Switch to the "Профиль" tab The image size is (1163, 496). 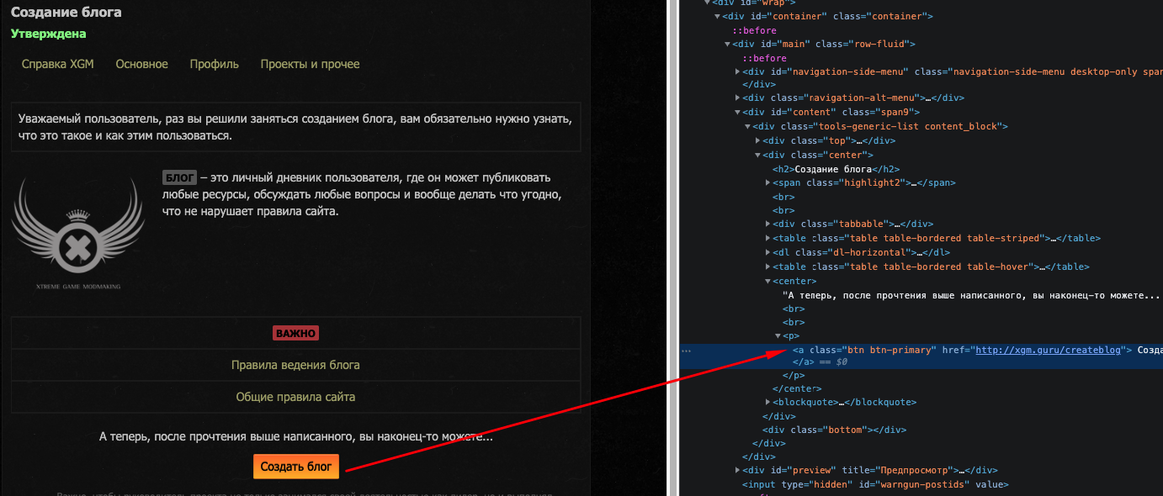pos(215,64)
